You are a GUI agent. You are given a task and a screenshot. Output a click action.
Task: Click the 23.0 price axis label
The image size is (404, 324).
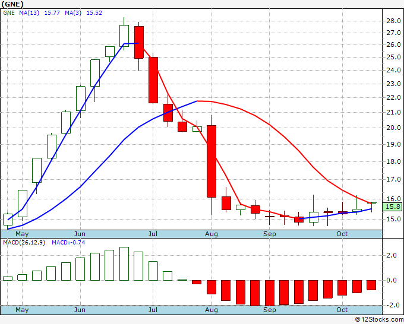coord(393,84)
